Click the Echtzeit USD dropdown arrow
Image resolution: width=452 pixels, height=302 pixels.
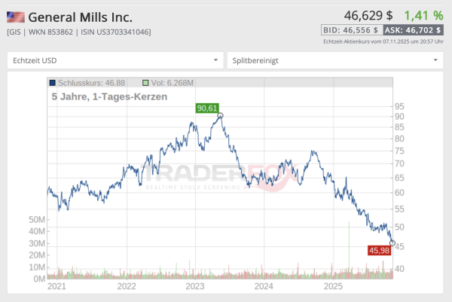[x=215, y=59]
